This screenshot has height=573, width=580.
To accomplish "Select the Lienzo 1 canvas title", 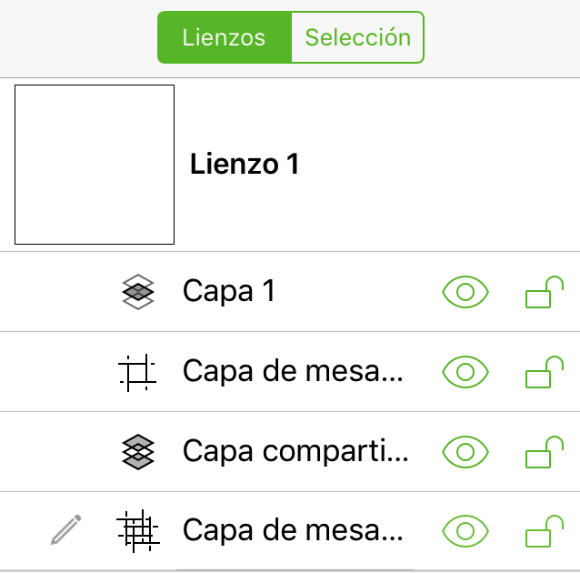I will pyautogui.click(x=245, y=164).
